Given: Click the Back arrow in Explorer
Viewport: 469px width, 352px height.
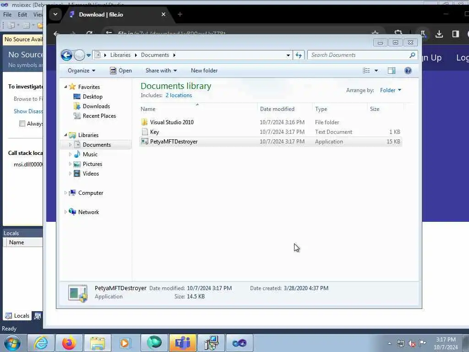Looking at the screenshot, I should [66, 55].
